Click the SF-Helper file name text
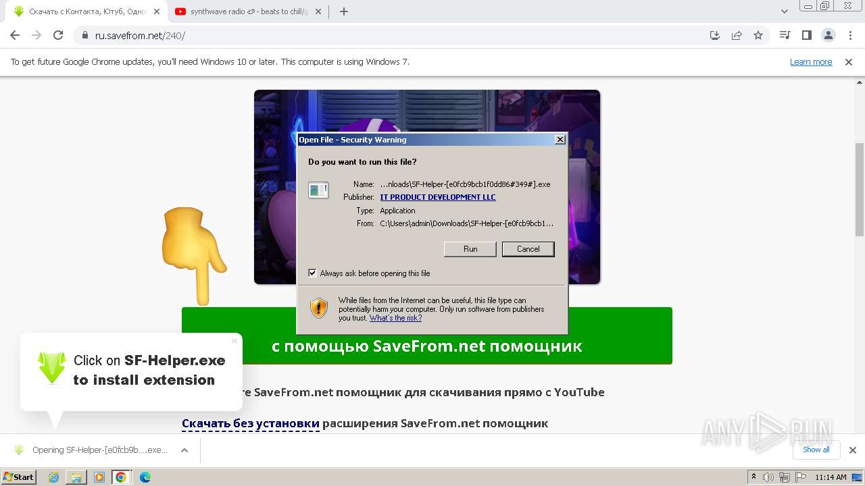 pos(465,184)
